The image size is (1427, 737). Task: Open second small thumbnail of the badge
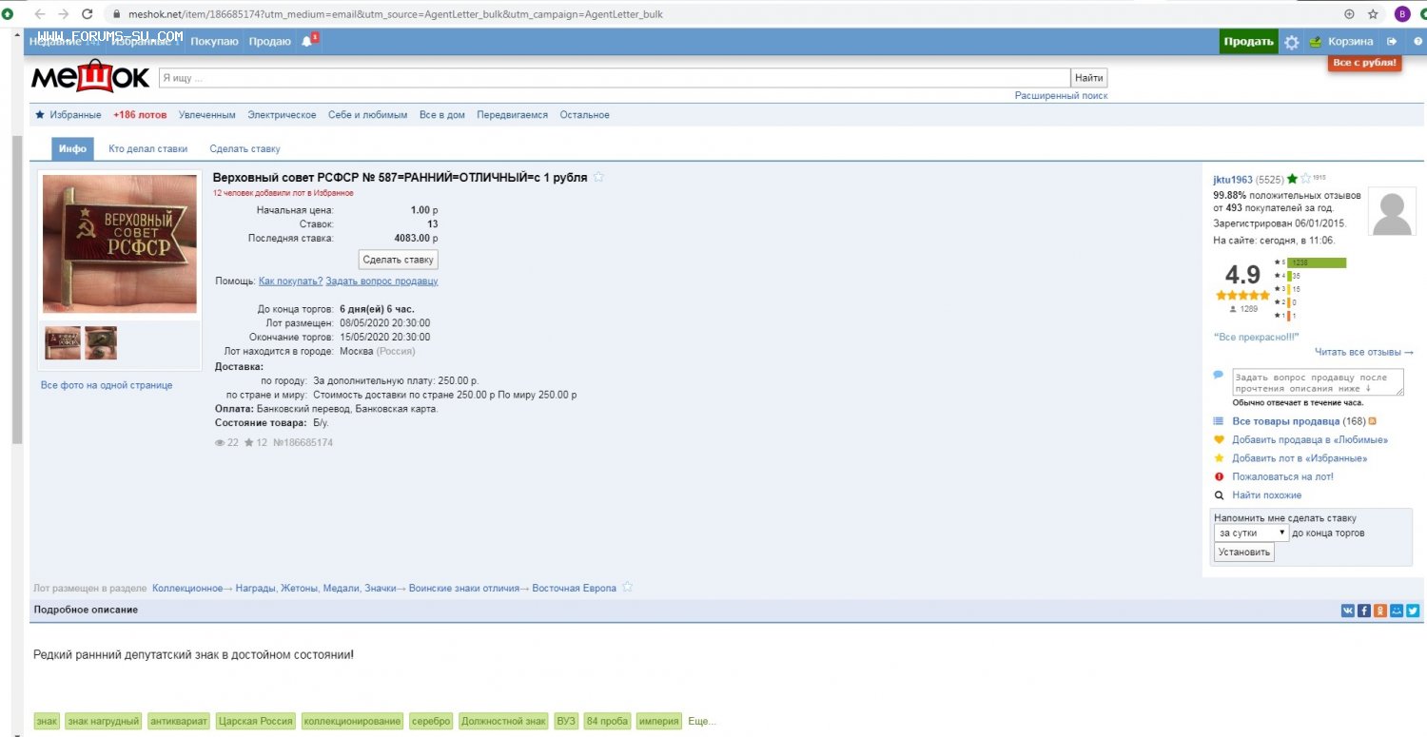tap(101, 343)
